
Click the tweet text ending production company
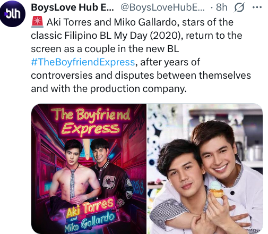point(109,89)
